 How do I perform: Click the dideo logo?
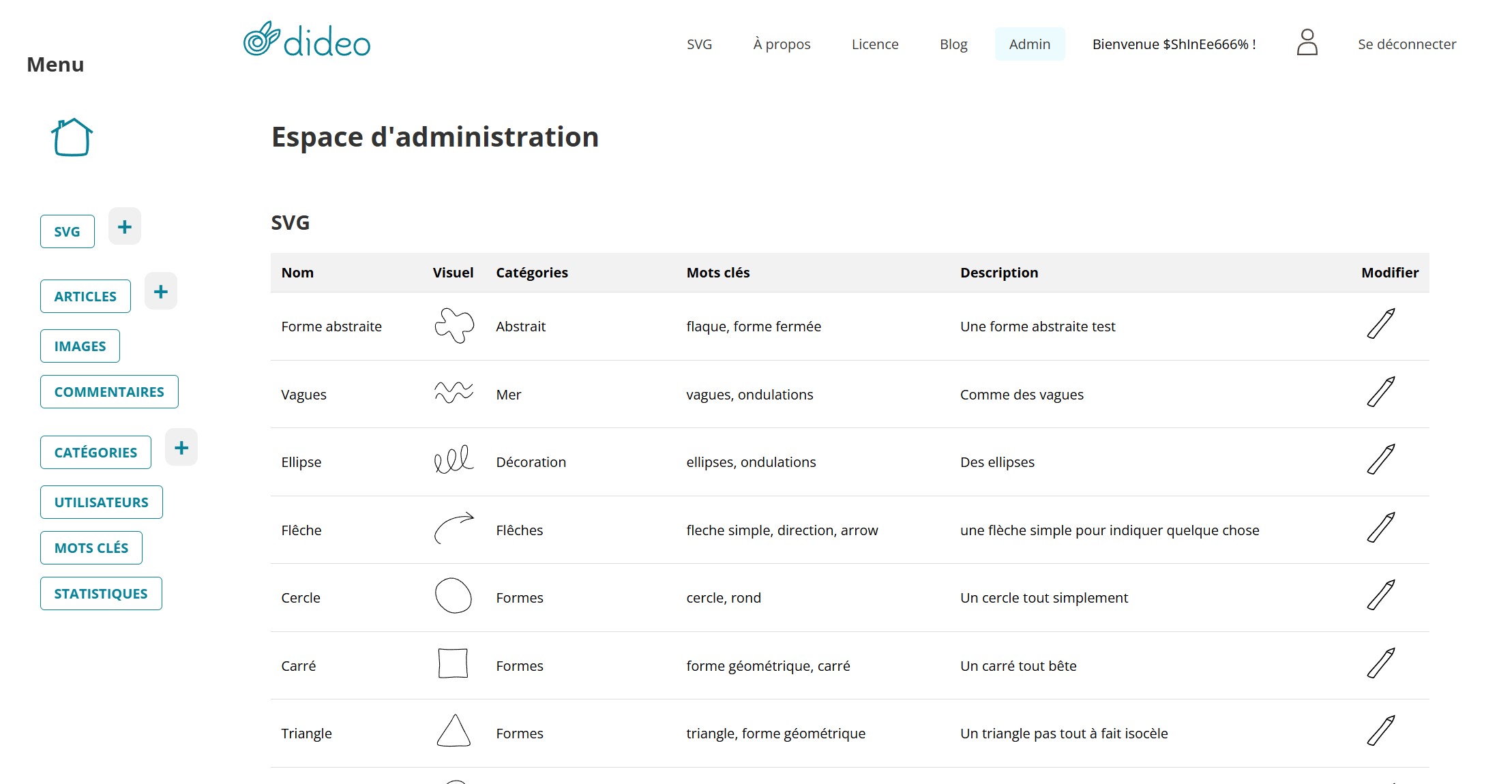tap(307, 40)
